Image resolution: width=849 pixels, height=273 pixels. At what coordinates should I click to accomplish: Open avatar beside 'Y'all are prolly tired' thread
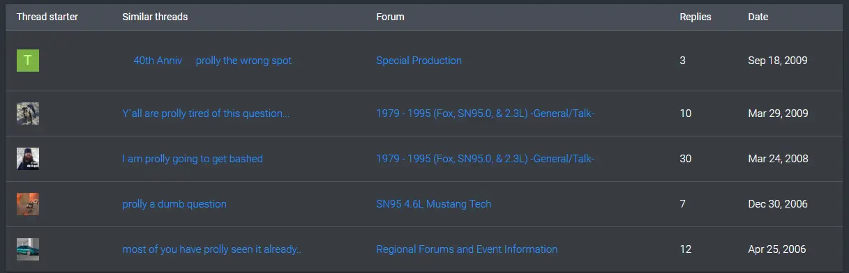click(x=28, y=114)
